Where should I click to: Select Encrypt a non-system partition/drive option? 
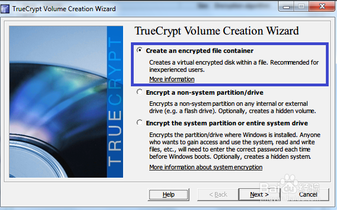pyautogui.click(x=140, y=92)
